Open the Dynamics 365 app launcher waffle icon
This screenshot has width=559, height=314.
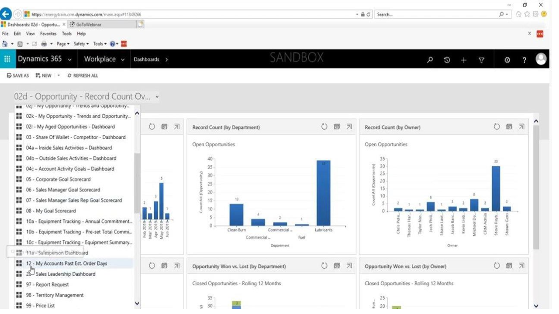pyautogui.click(x=7, y=59)
